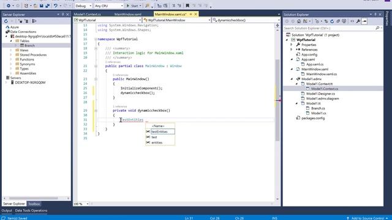
Task: Click Connect to Database icon in Server Explorer
Action: 20,21
